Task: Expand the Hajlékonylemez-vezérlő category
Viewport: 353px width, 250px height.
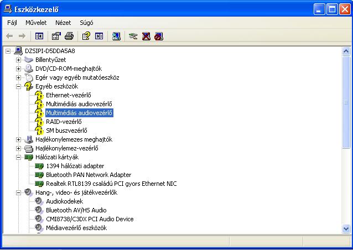Action: (x=18, y=148)
